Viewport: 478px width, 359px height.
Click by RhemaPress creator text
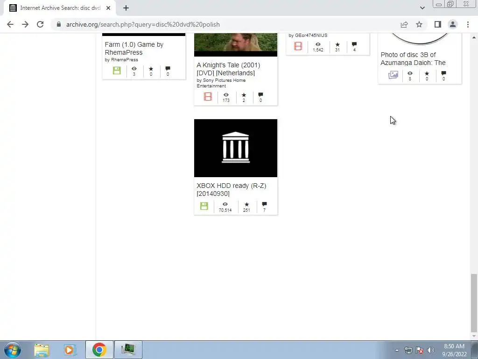pos(121,60)
